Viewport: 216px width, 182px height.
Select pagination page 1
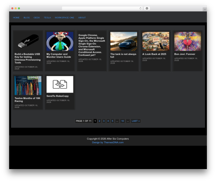coord(95,121)
